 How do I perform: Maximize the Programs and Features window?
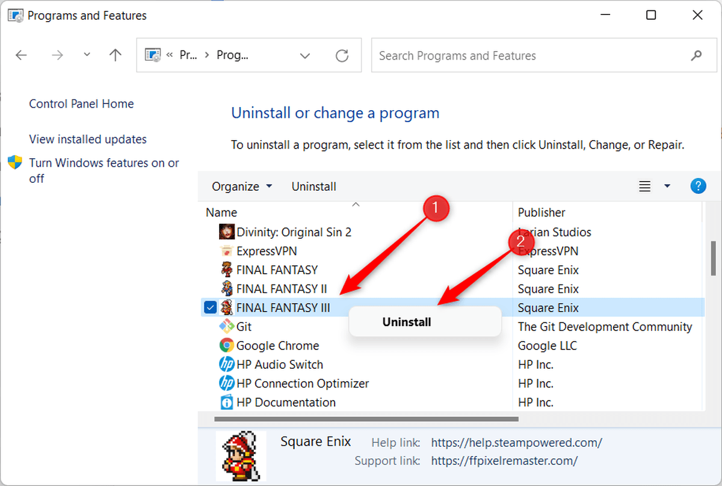pyautogui.click(x=651, y=16)
